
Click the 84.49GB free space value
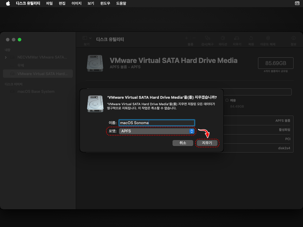237,106
